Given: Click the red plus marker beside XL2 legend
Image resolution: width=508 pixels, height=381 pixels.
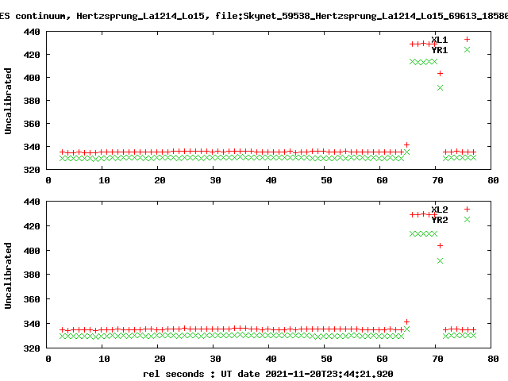Looking at the screenshot, I should [x=467, y=209].
